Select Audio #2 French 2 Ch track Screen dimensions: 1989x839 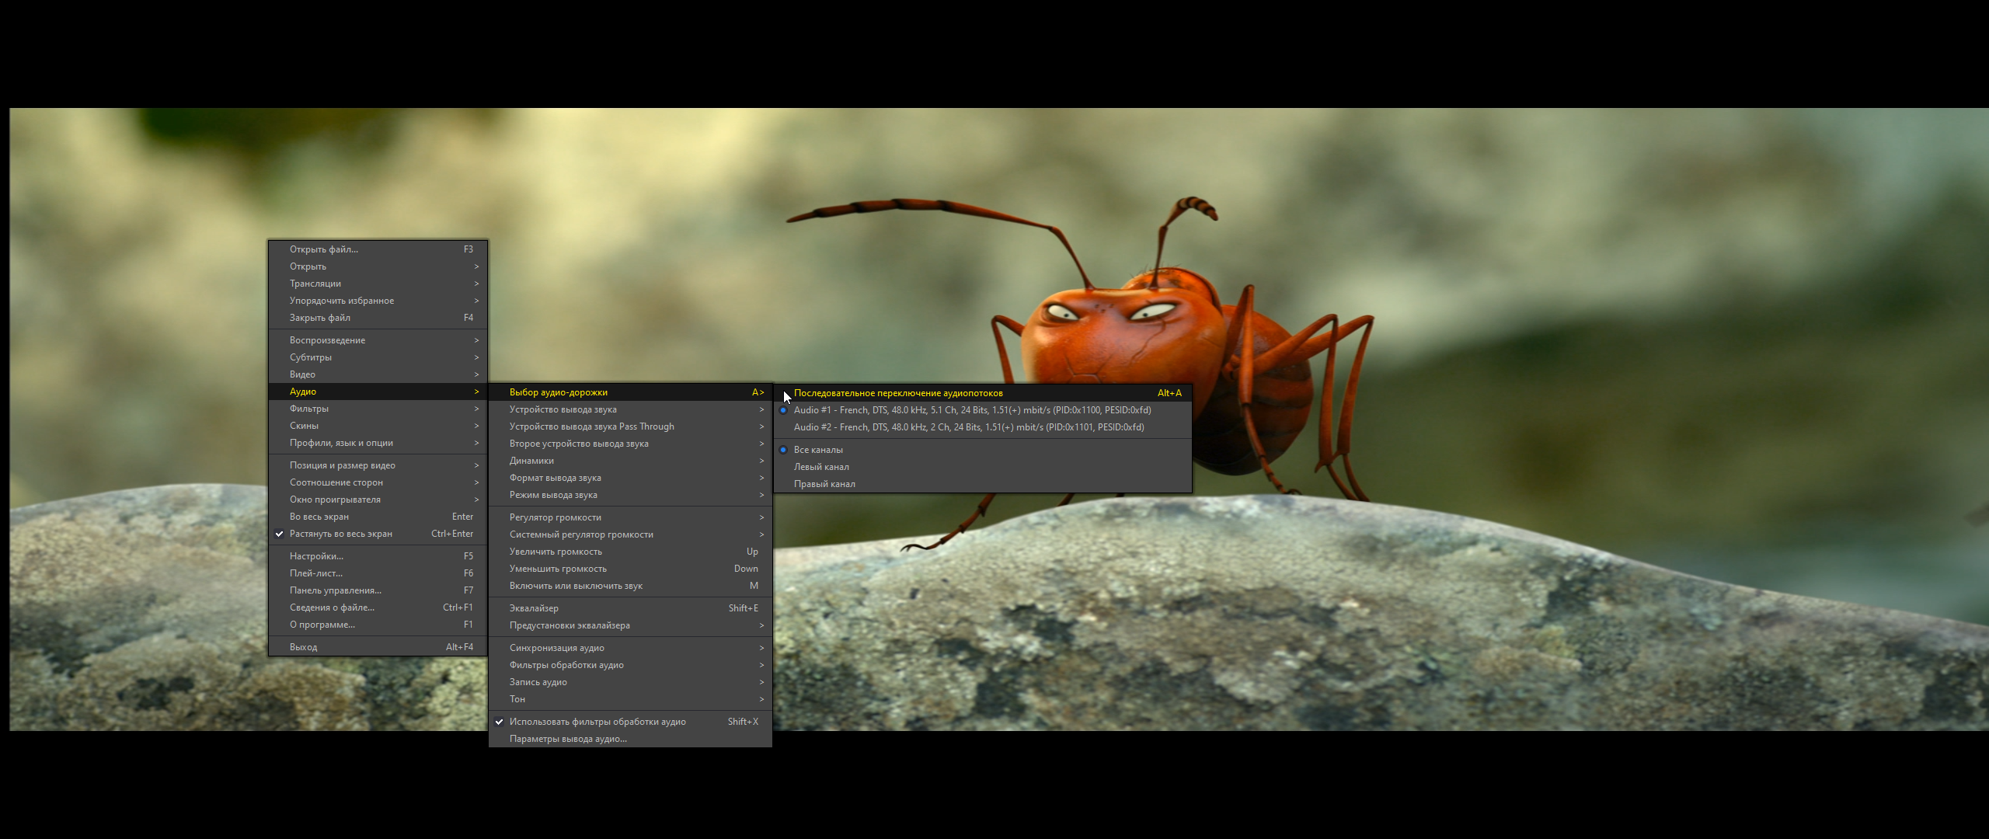pyautogui.click(x=968, y=427)
